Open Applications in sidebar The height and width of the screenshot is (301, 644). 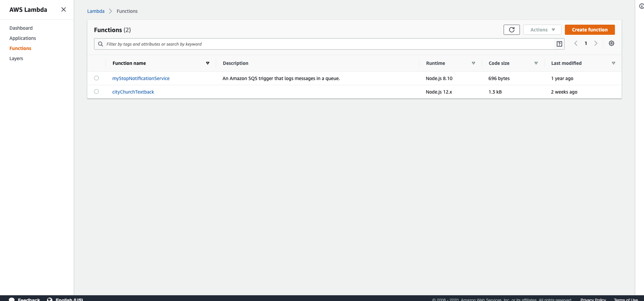[23, 38]
